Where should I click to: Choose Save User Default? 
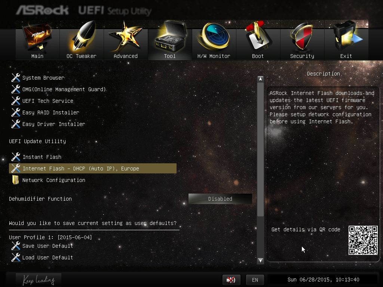tap(48, 246)
